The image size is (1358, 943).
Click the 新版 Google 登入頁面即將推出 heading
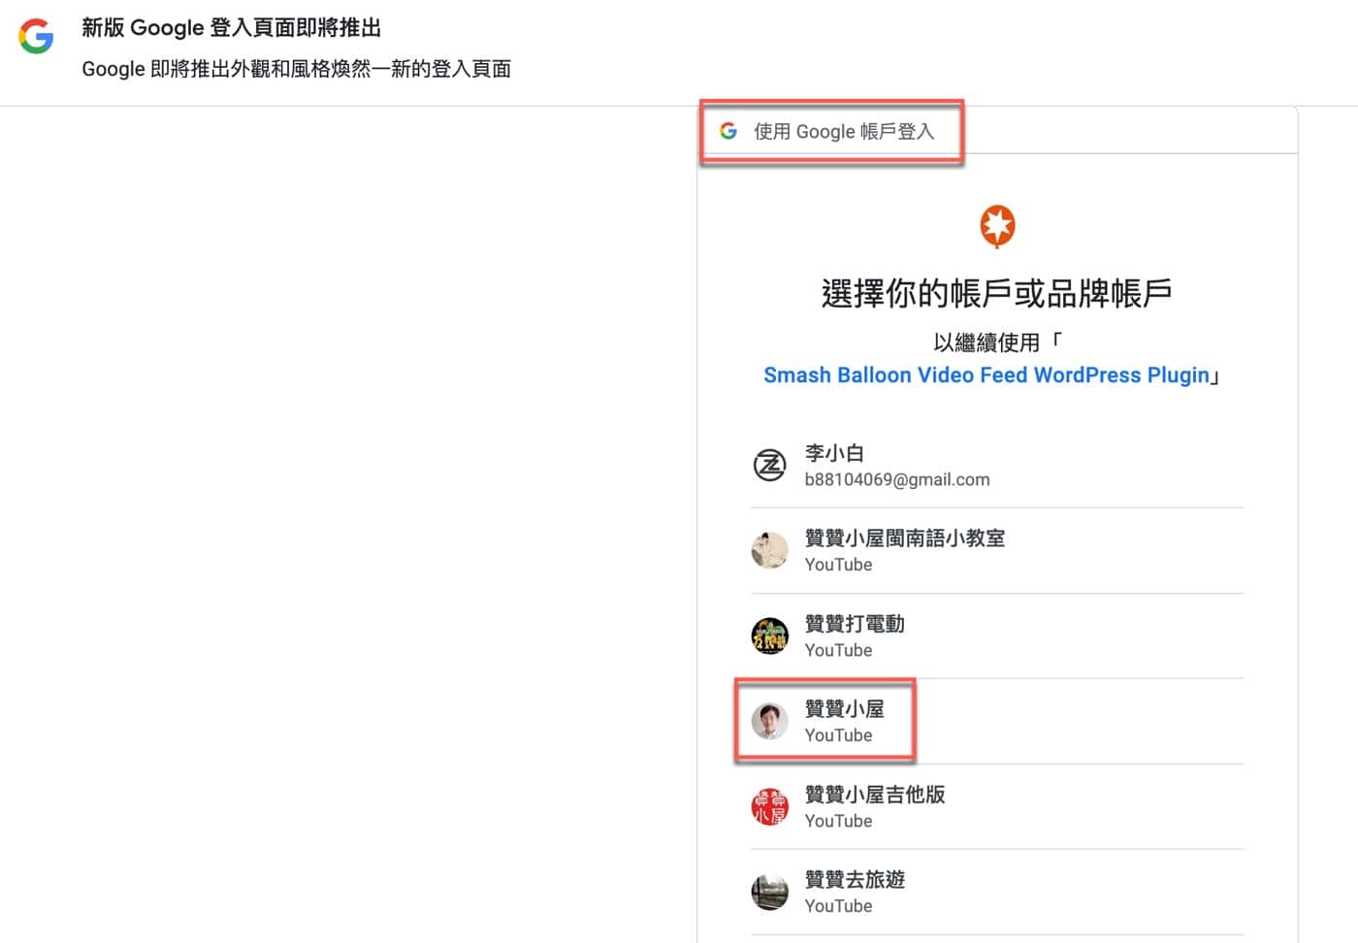point(231,27)
